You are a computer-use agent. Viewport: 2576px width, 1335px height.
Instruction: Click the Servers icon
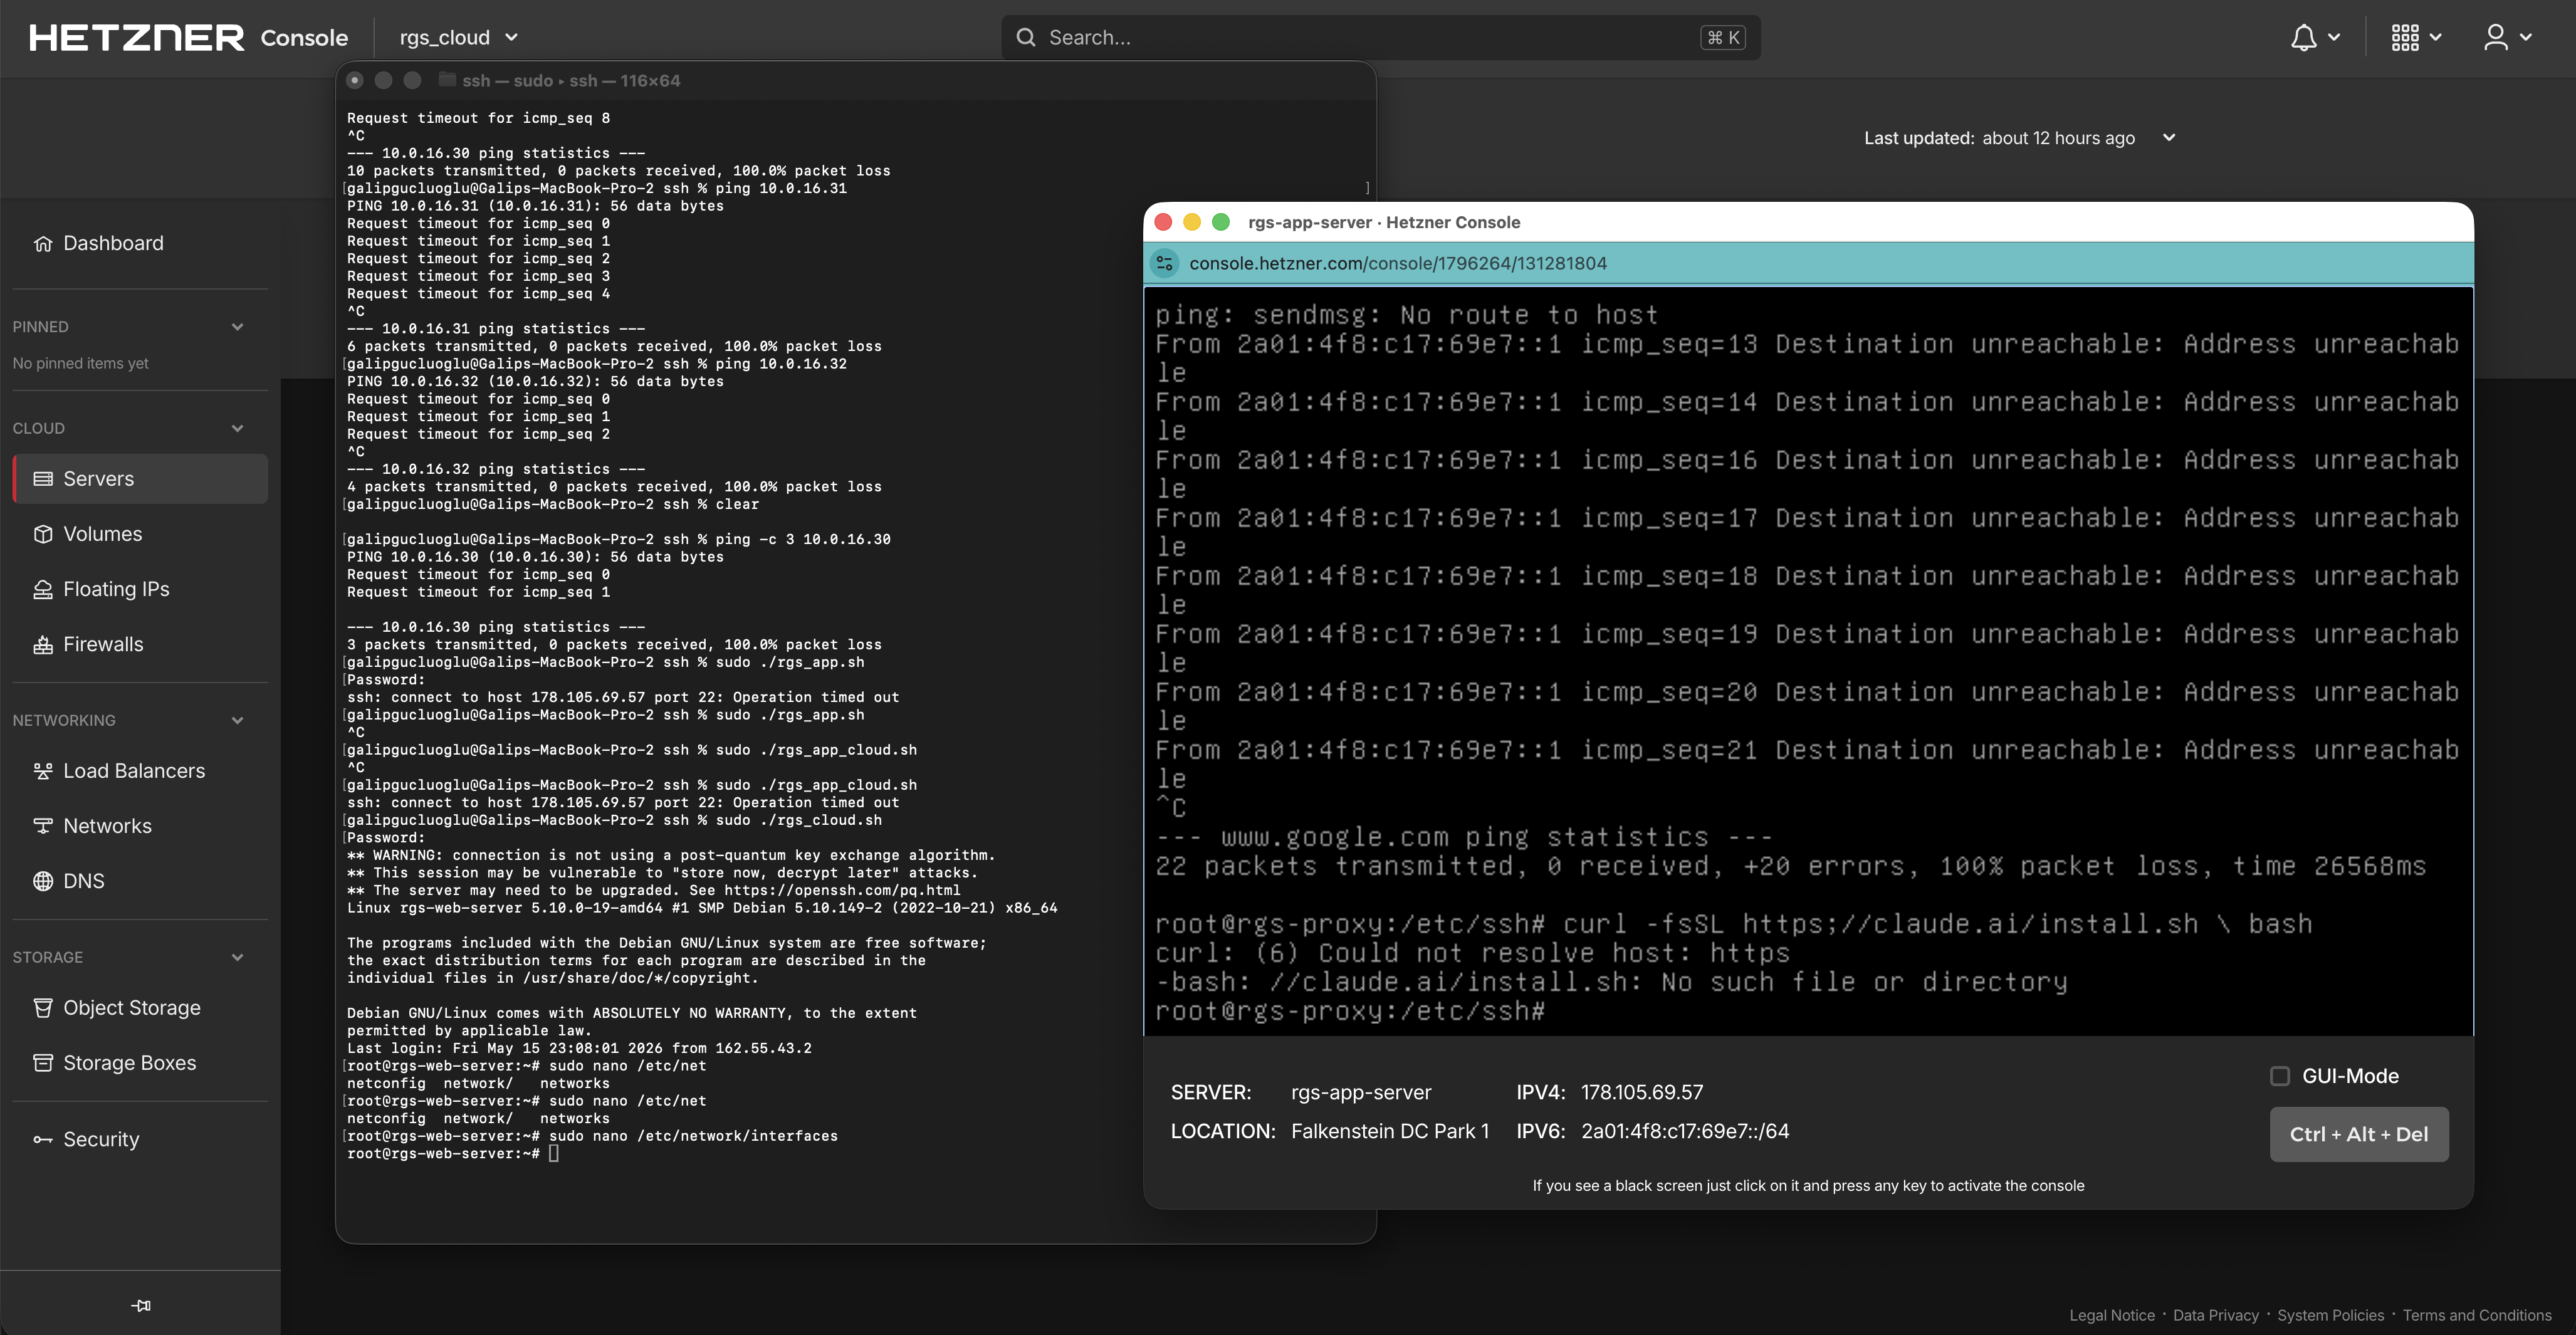(x=43, y=479)
